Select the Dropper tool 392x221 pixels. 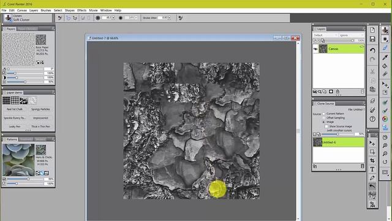[x=385, y=57]
